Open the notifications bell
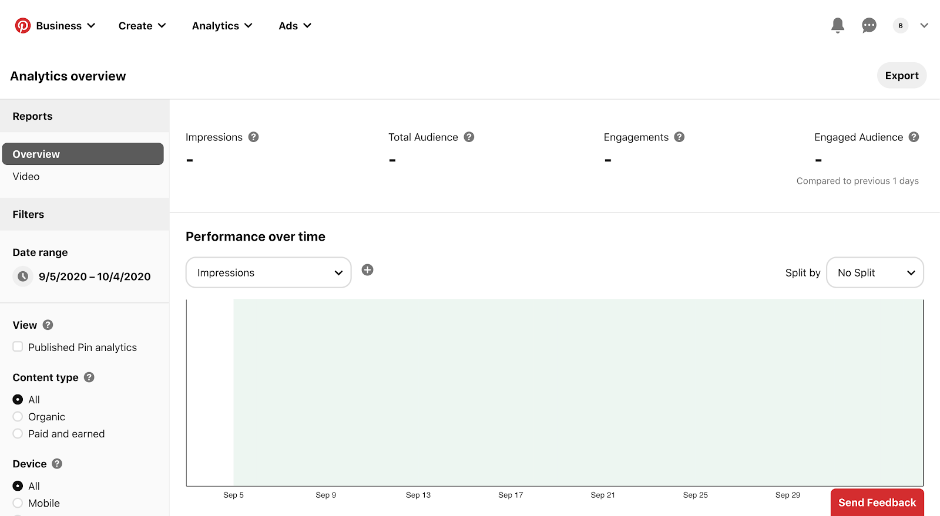This screenshot has height=516, width=940. tap(838, 25)
